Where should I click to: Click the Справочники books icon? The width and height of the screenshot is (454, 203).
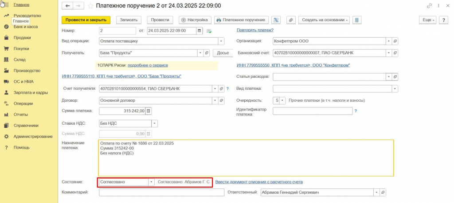6,125
